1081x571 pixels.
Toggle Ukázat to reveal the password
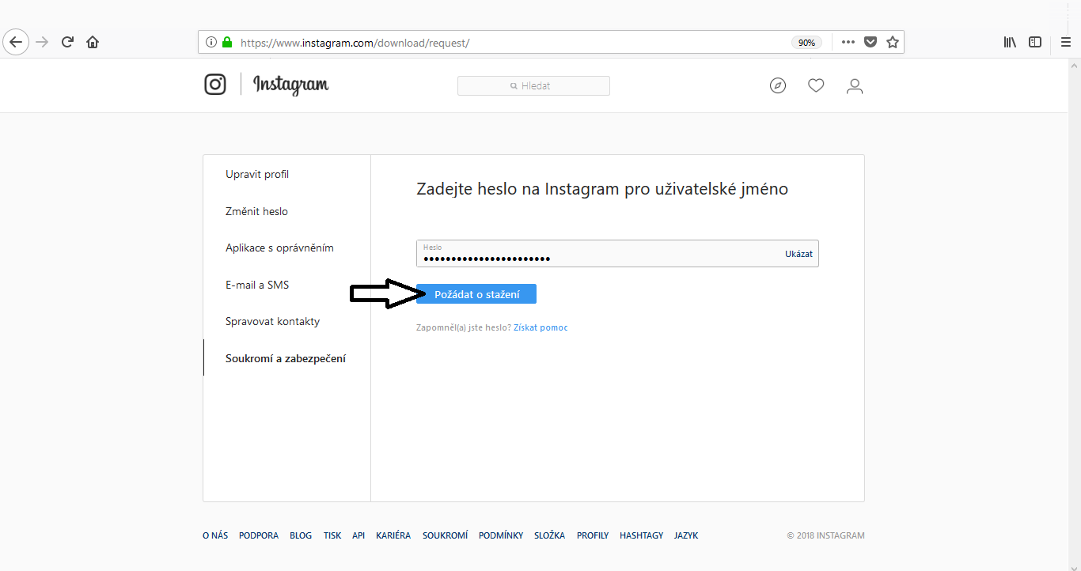click(798, 254)
